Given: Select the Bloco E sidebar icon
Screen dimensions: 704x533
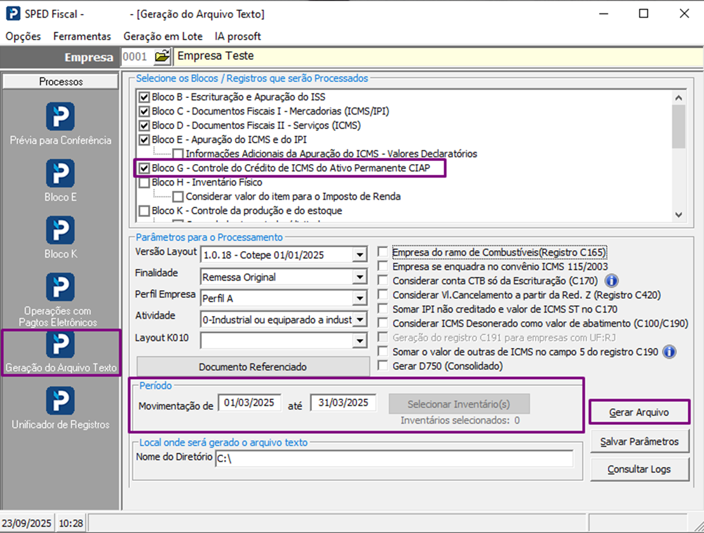Looking at the screenshot, I should 60,174.
